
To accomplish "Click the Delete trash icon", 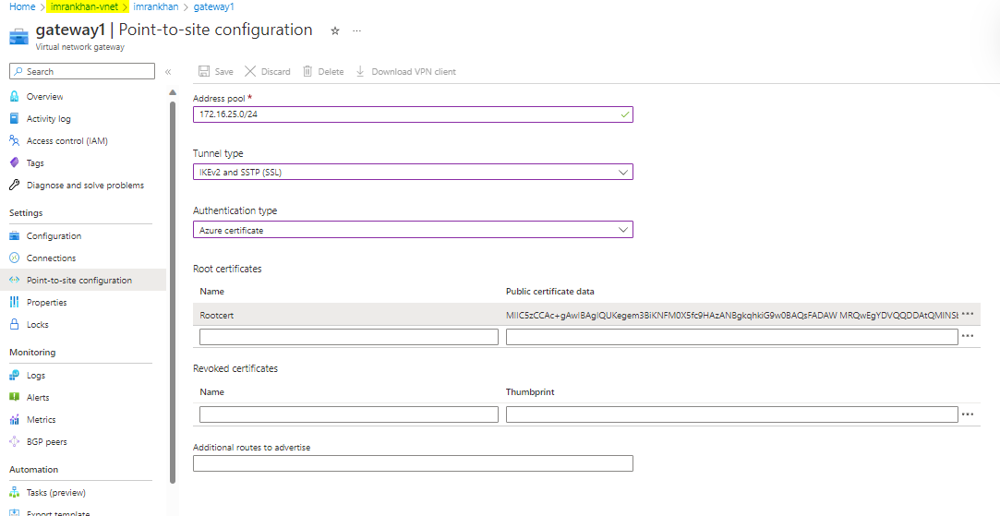I will tap(308, 71).
